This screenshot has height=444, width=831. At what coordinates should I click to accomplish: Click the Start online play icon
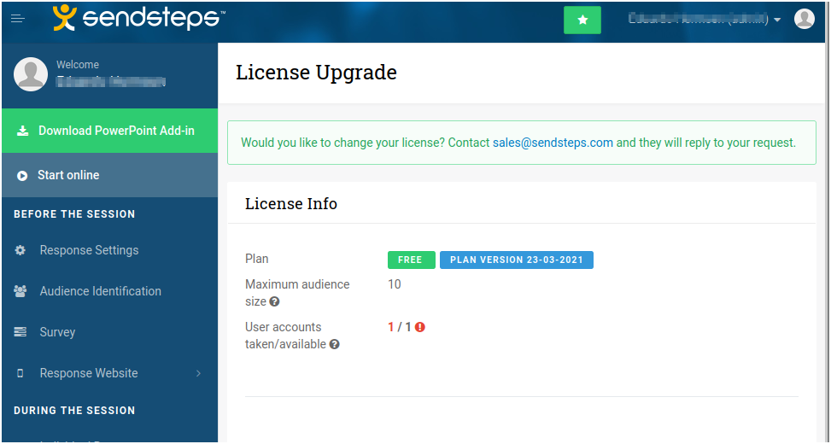coord(22,175)
